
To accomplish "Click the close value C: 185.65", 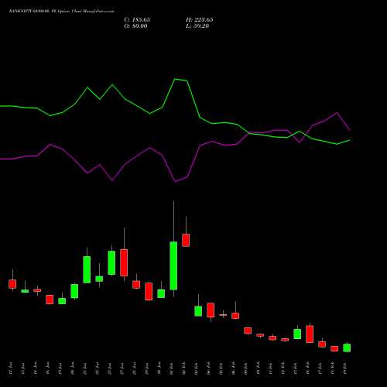I will pyautogui.click(x=137, y=20).
